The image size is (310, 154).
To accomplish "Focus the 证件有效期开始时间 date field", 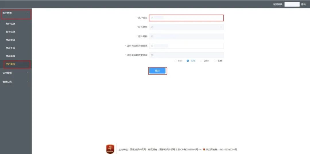I will click(x=187, y=46).
